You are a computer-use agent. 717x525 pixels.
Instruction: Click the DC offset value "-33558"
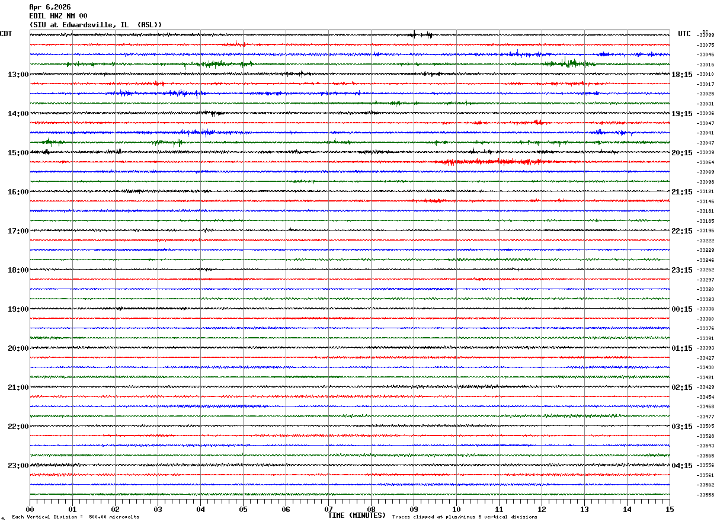(x=706, y=495)
